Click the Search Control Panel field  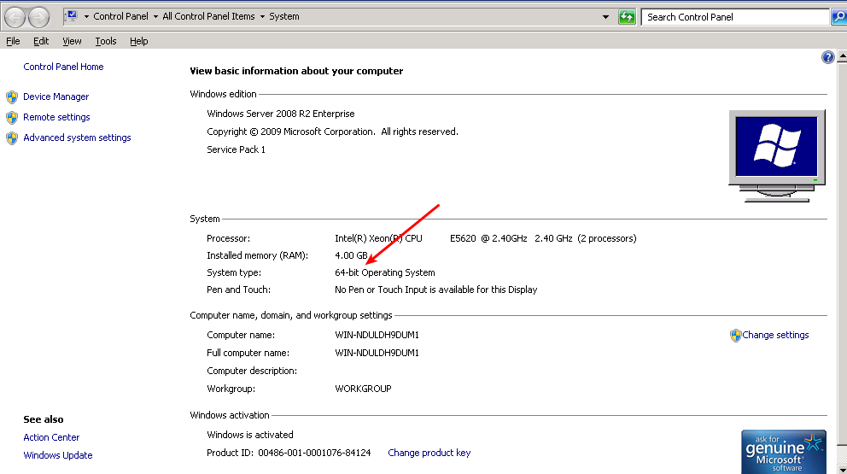click(734, 17)
